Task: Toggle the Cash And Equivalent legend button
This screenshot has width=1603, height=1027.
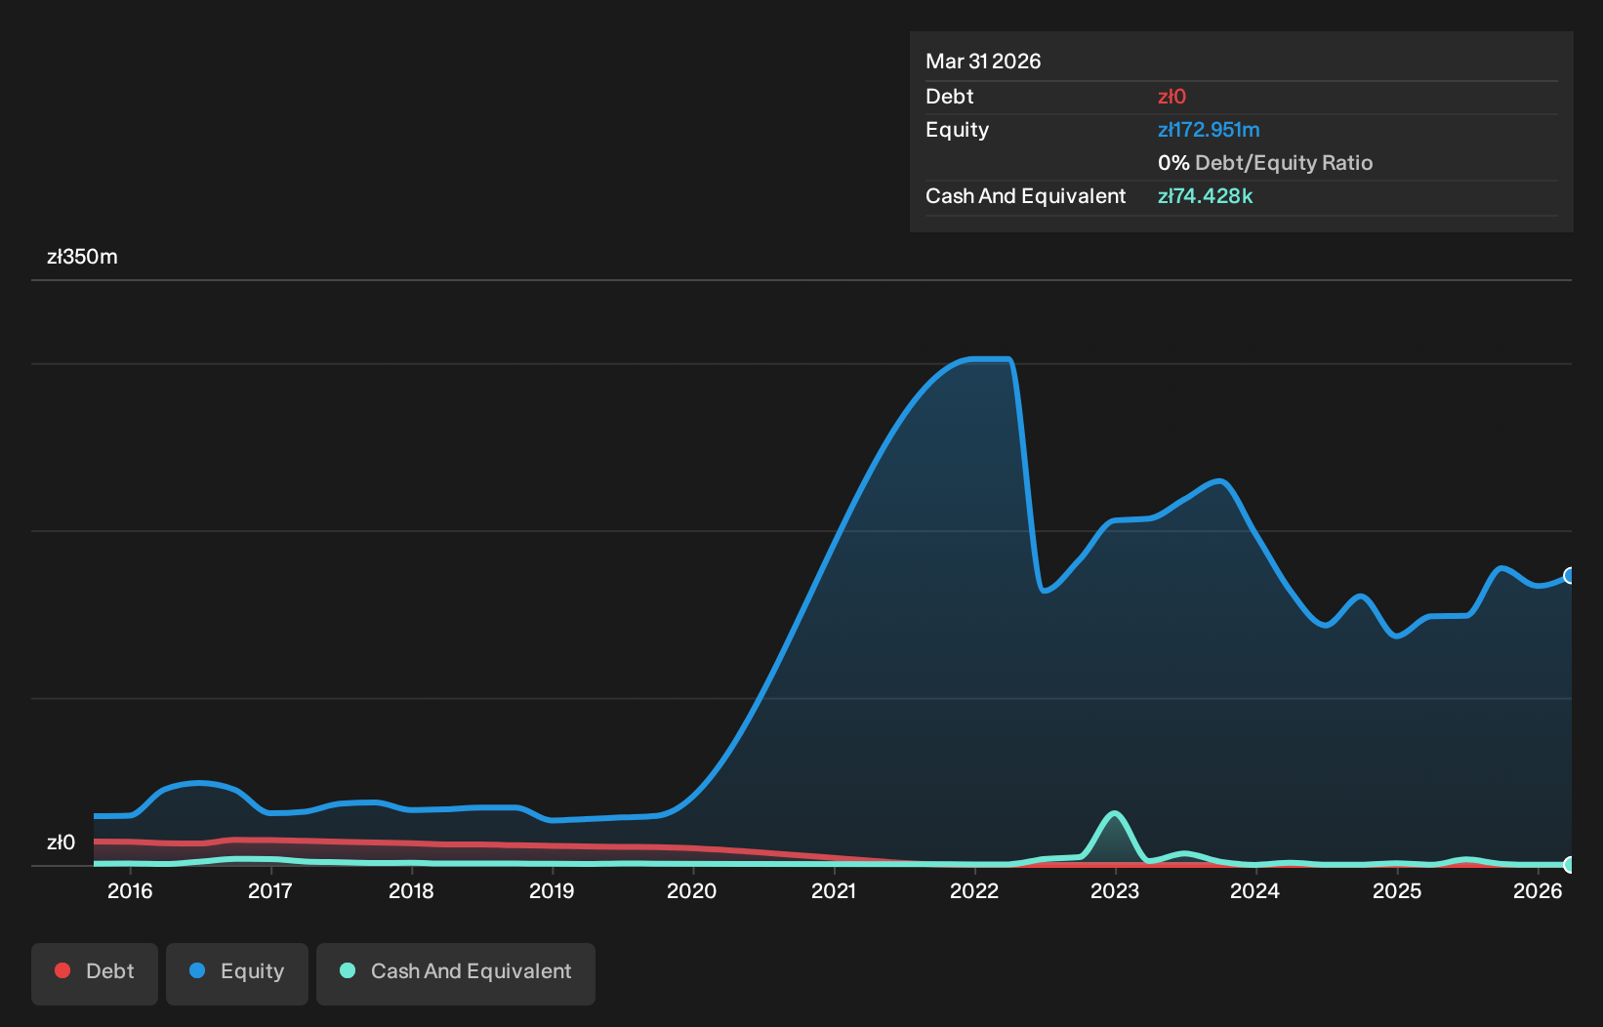Action: pyautogui.click(x=456, y=973)
